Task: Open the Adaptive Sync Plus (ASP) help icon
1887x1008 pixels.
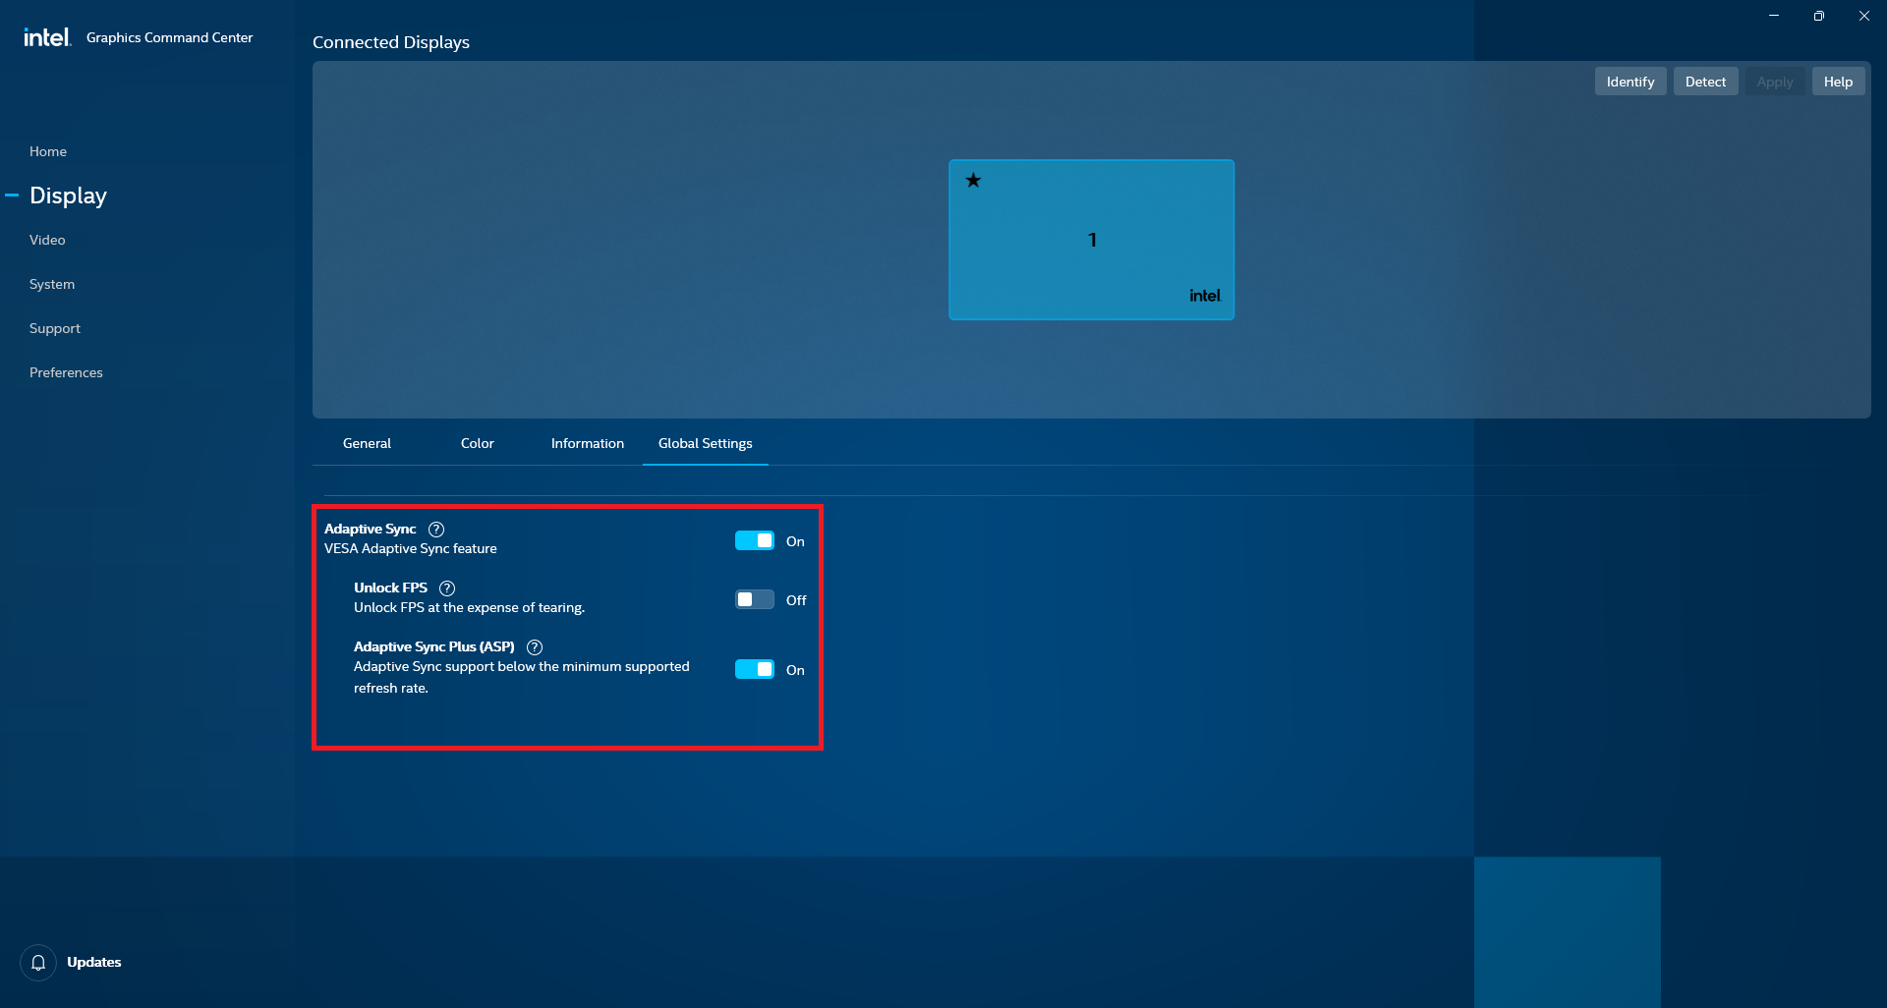Action: [535, 647]
